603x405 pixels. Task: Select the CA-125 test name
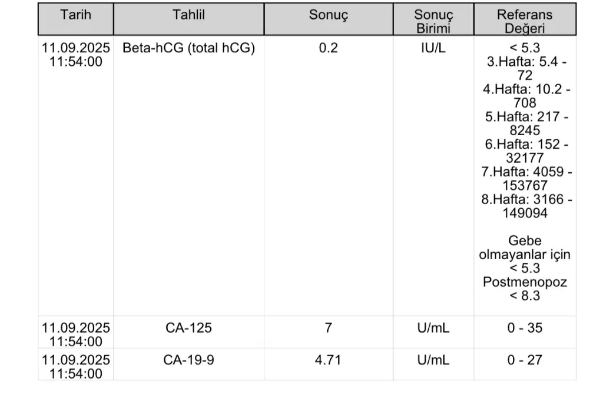[188, 328]
